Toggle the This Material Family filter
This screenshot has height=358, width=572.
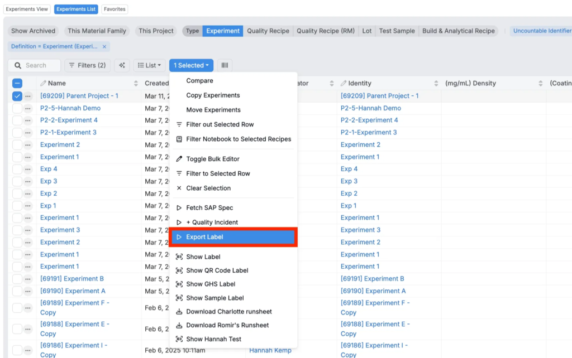click(x=97, y=31)
